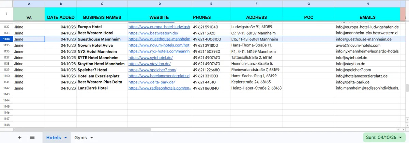Open the guesthouse-mannheim website link

point(159,39)
